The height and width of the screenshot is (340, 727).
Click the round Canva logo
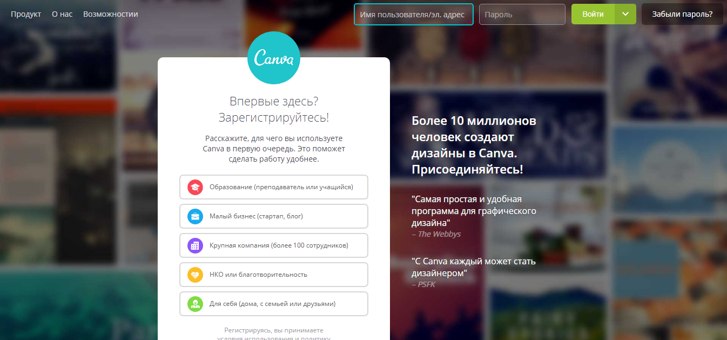273,57
